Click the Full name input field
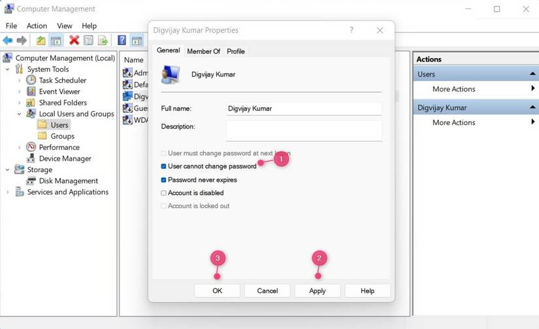 [304, 109]
